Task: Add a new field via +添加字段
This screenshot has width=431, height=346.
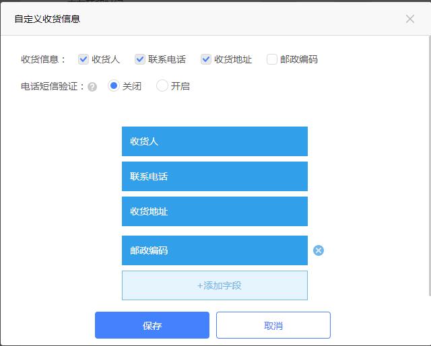Action: pos(215,285)
